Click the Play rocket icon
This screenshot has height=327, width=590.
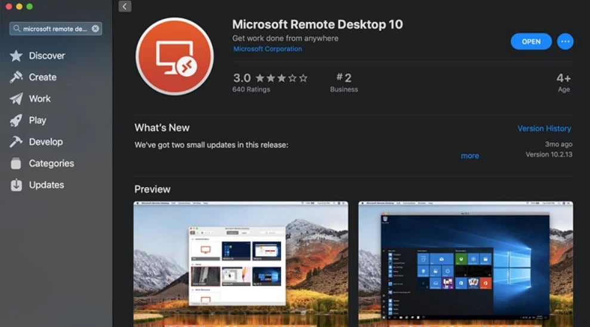[16, 120]
